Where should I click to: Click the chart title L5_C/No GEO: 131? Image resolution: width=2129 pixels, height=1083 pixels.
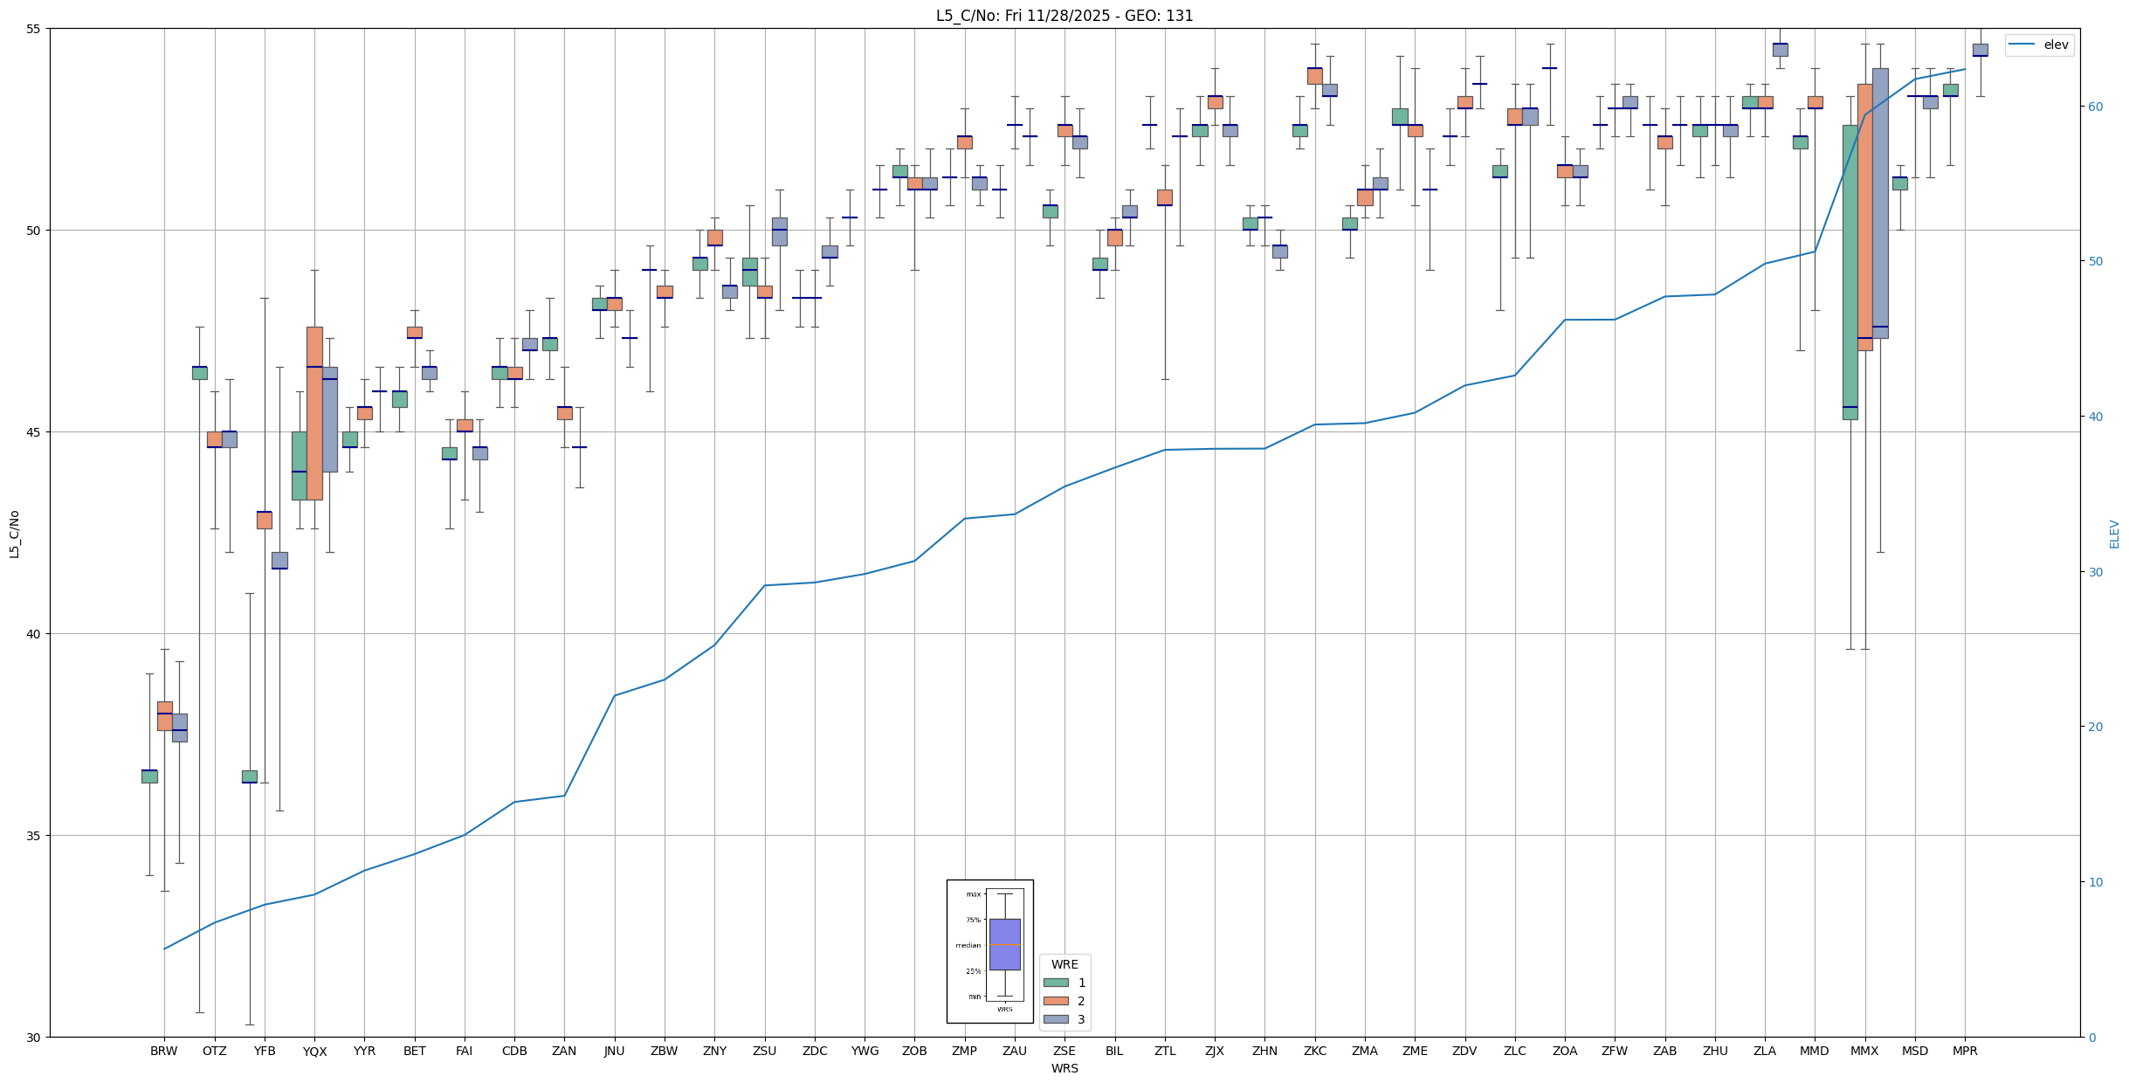1064,16
